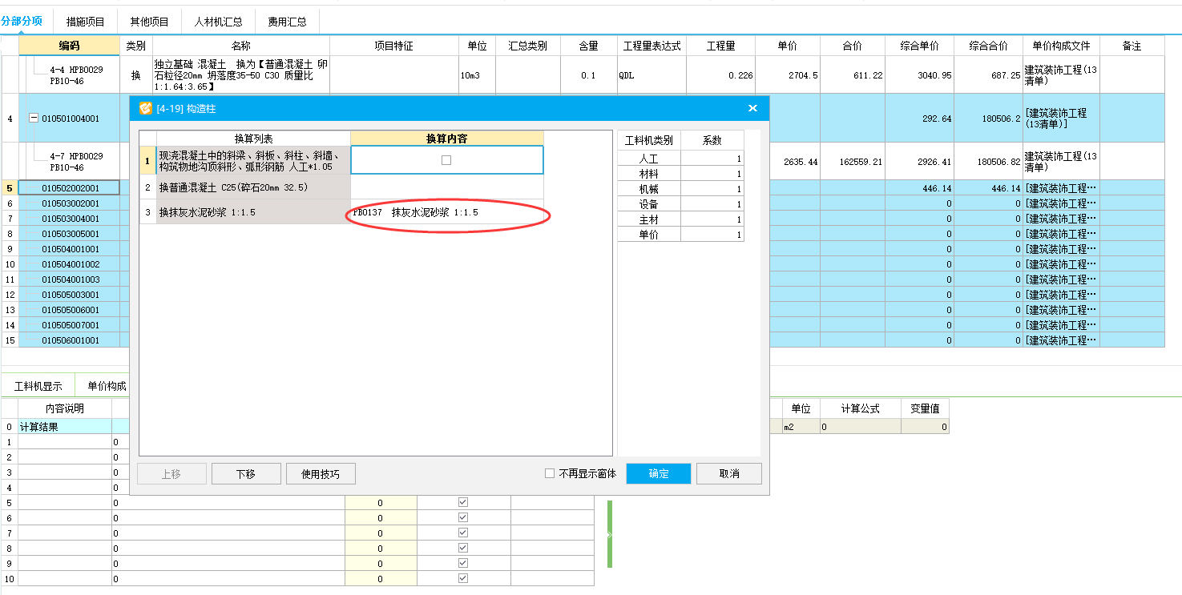Image resolution: width=1182 pixels, height=595 pixels.
Task: Open the 人材机汇总 tab
Action: click(x=218, y=22)
